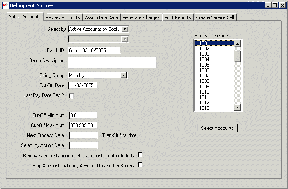Enable remove accounts from batch option
The image size is (288, 189).
[x=140, y=155]
